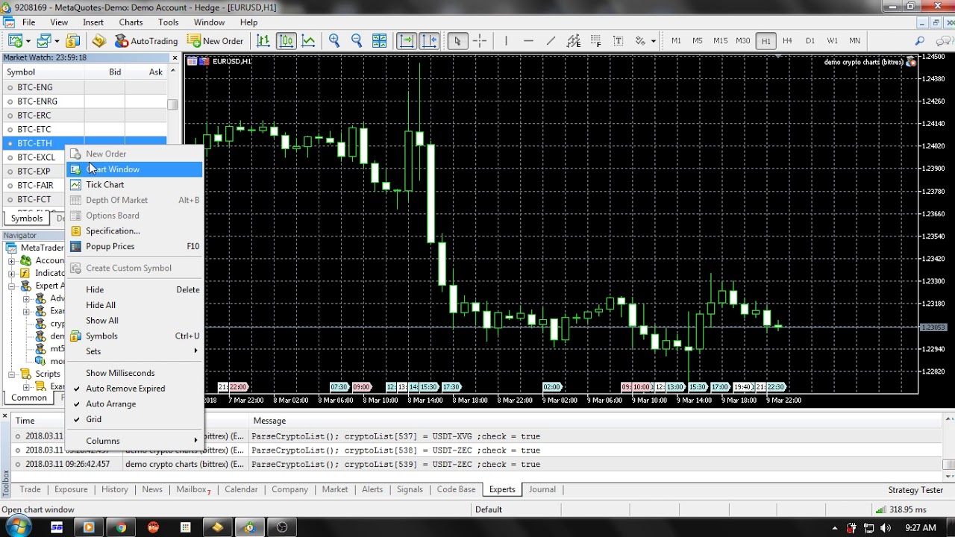Select the H4 timeframe

(x=787, y=41)
